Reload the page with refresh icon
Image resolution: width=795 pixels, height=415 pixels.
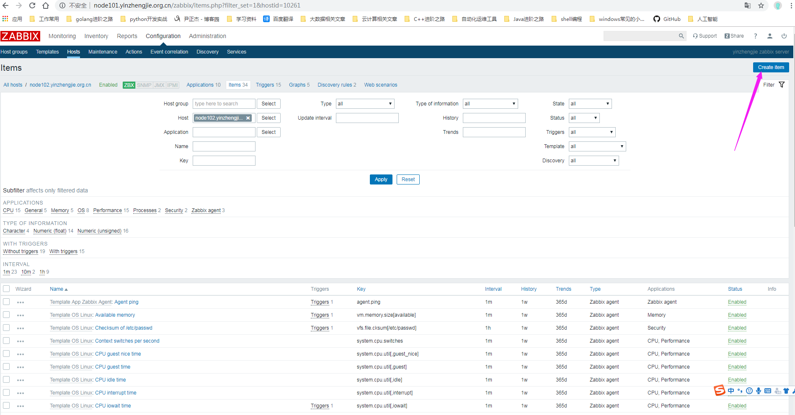(x=32, y=5)
